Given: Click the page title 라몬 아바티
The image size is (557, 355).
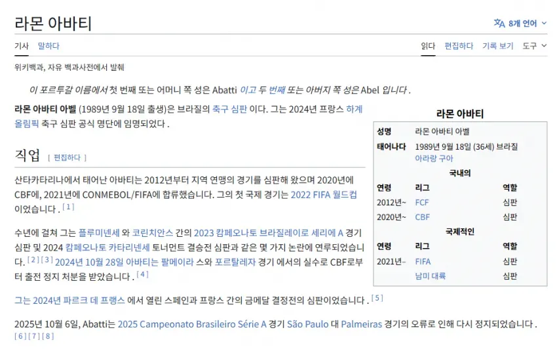Looking at the screenshot, I should click(x=53, y=24).
